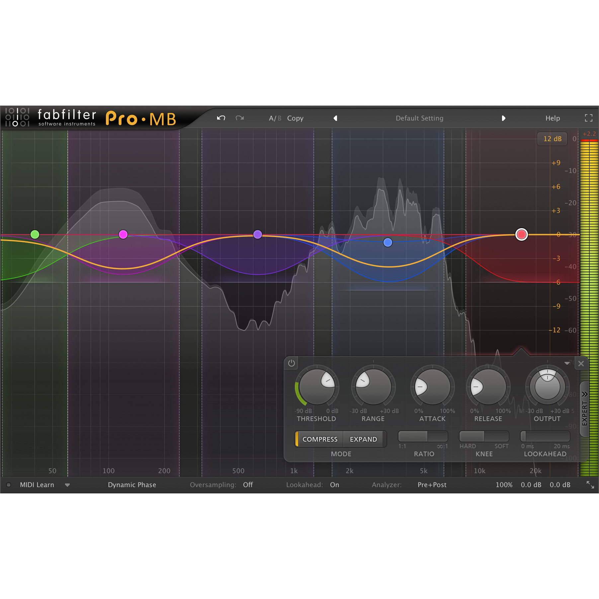Go to next preset arrow
Viewport: 599px width, 599px height.
point(504,118)
